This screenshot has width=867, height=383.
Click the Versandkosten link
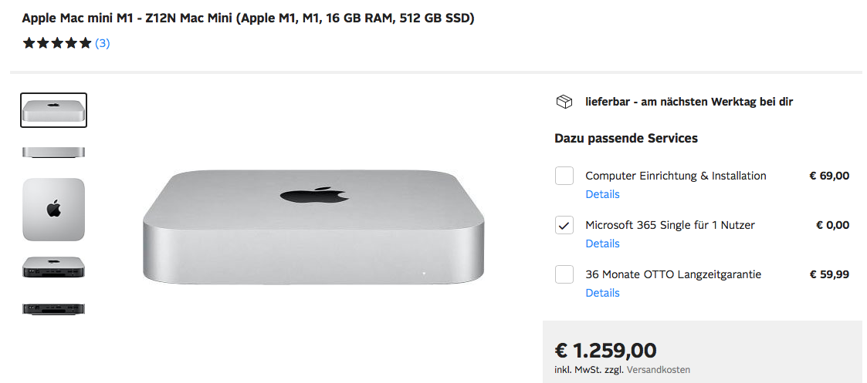pos(659,370)
